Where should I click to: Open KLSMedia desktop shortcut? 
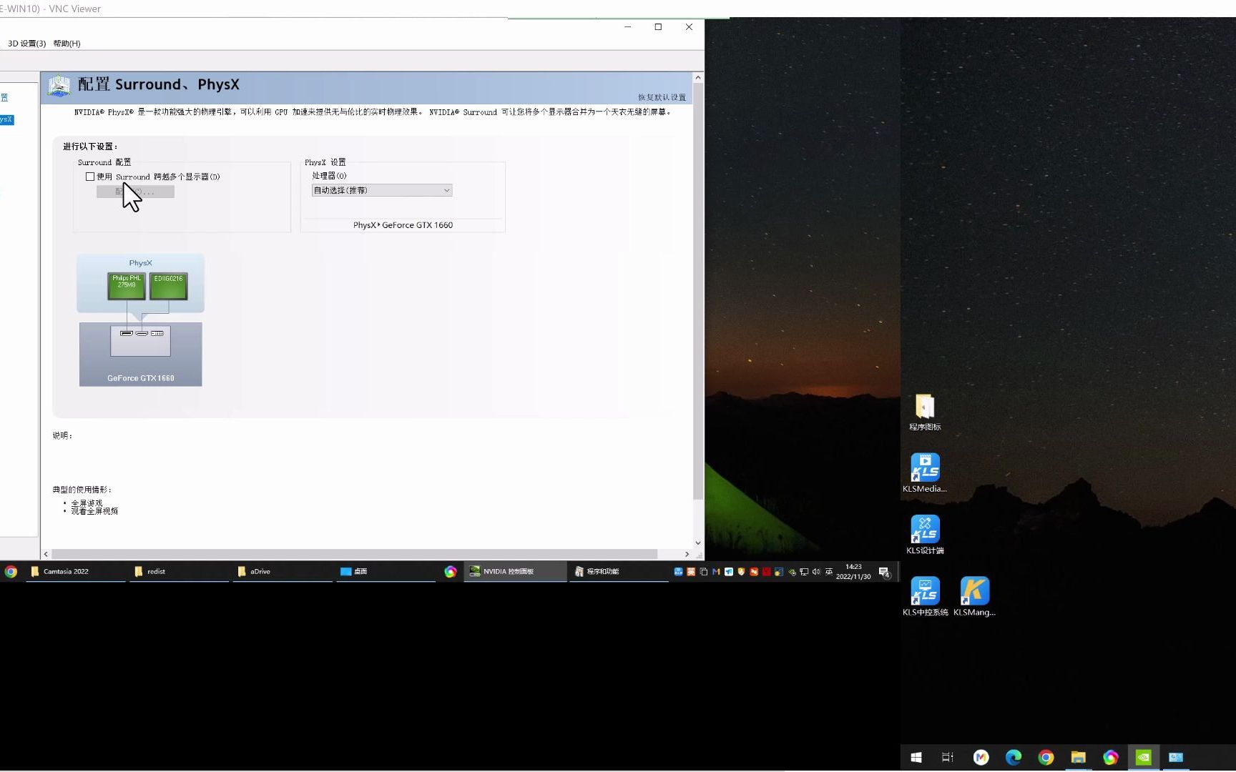(925, 473)
